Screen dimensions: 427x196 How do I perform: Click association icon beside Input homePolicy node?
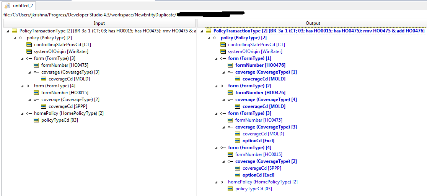click(x=29, y=114)
